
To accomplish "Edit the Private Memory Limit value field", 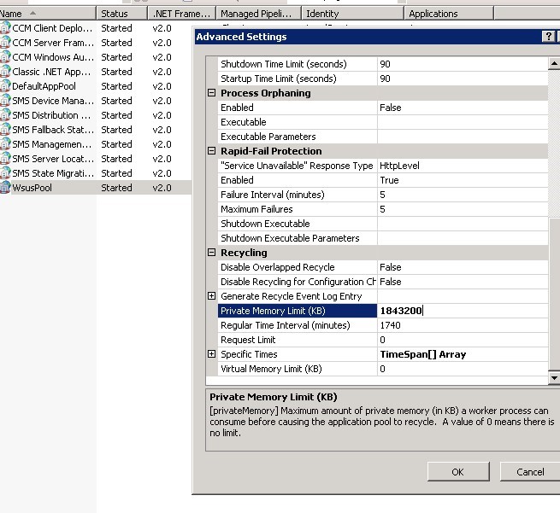I will (x=463, y=311).
